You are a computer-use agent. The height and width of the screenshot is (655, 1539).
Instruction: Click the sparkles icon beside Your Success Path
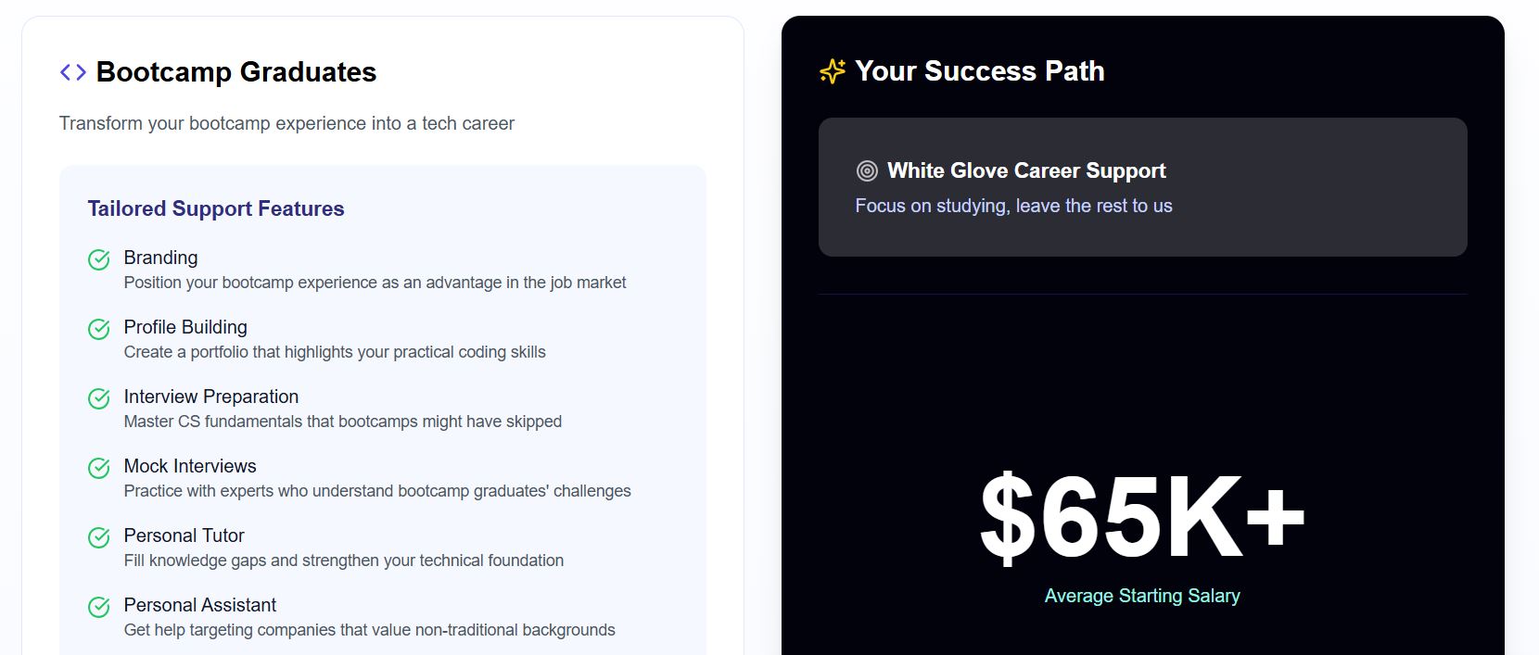833,71
